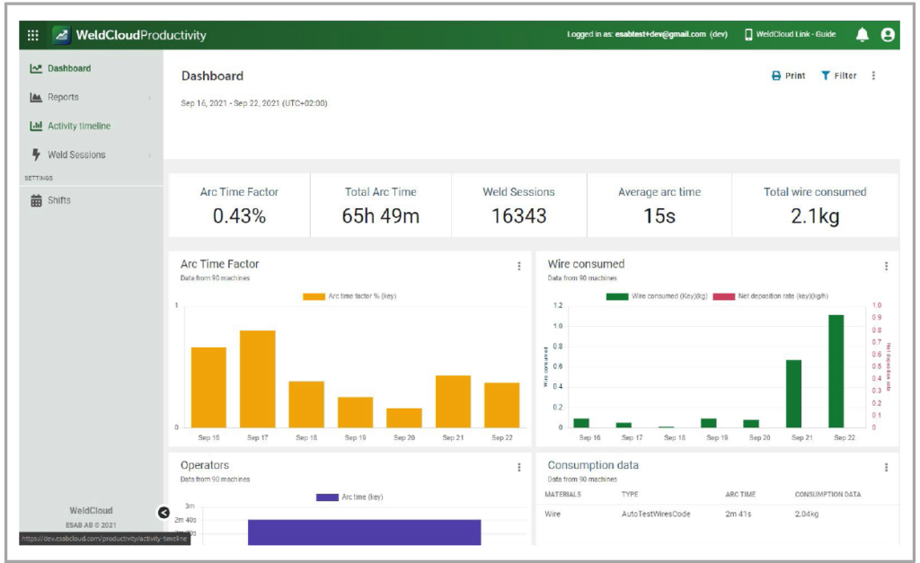Screen dimensions: 920x563
Task: Open the Filter button
Action: tap(838, 76)
